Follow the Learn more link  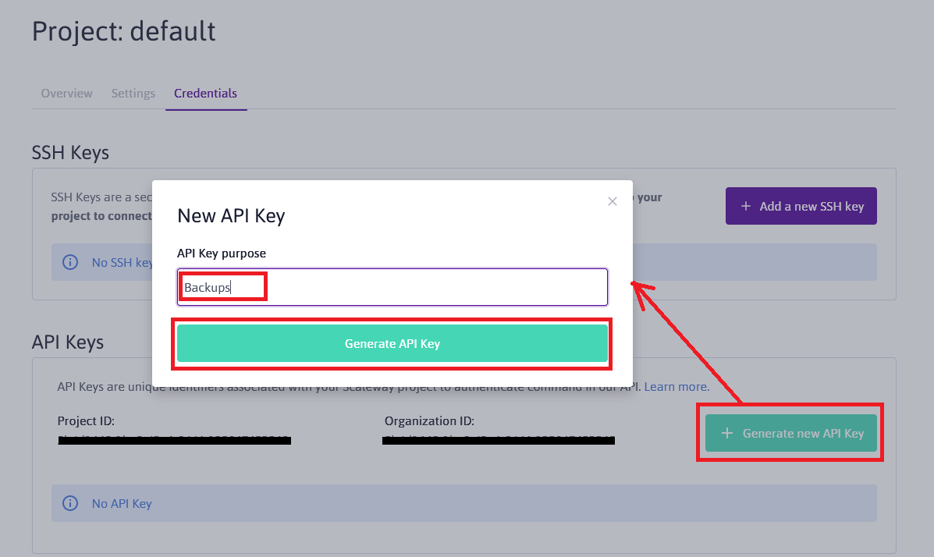[677, 387]
